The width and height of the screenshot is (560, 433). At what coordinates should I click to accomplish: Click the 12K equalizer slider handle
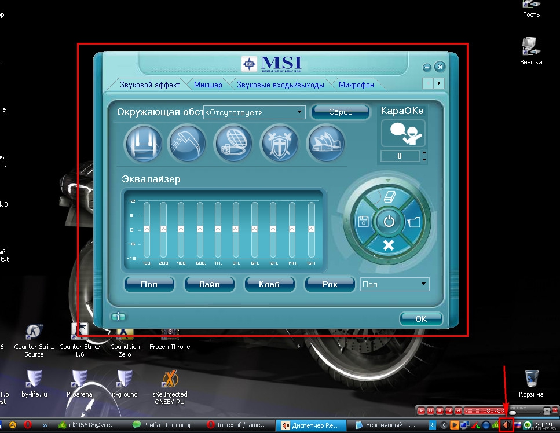point(273,229)
